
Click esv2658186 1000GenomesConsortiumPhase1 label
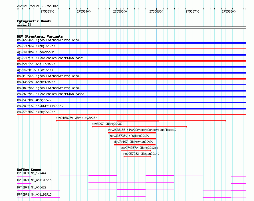click(x=142, y=130)
